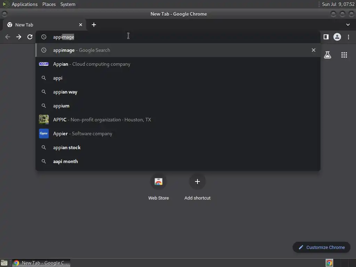The width and height of the screenshot is (356, 267).
Task: Choose the Appier software company suggestion
Action: point(178,133)
